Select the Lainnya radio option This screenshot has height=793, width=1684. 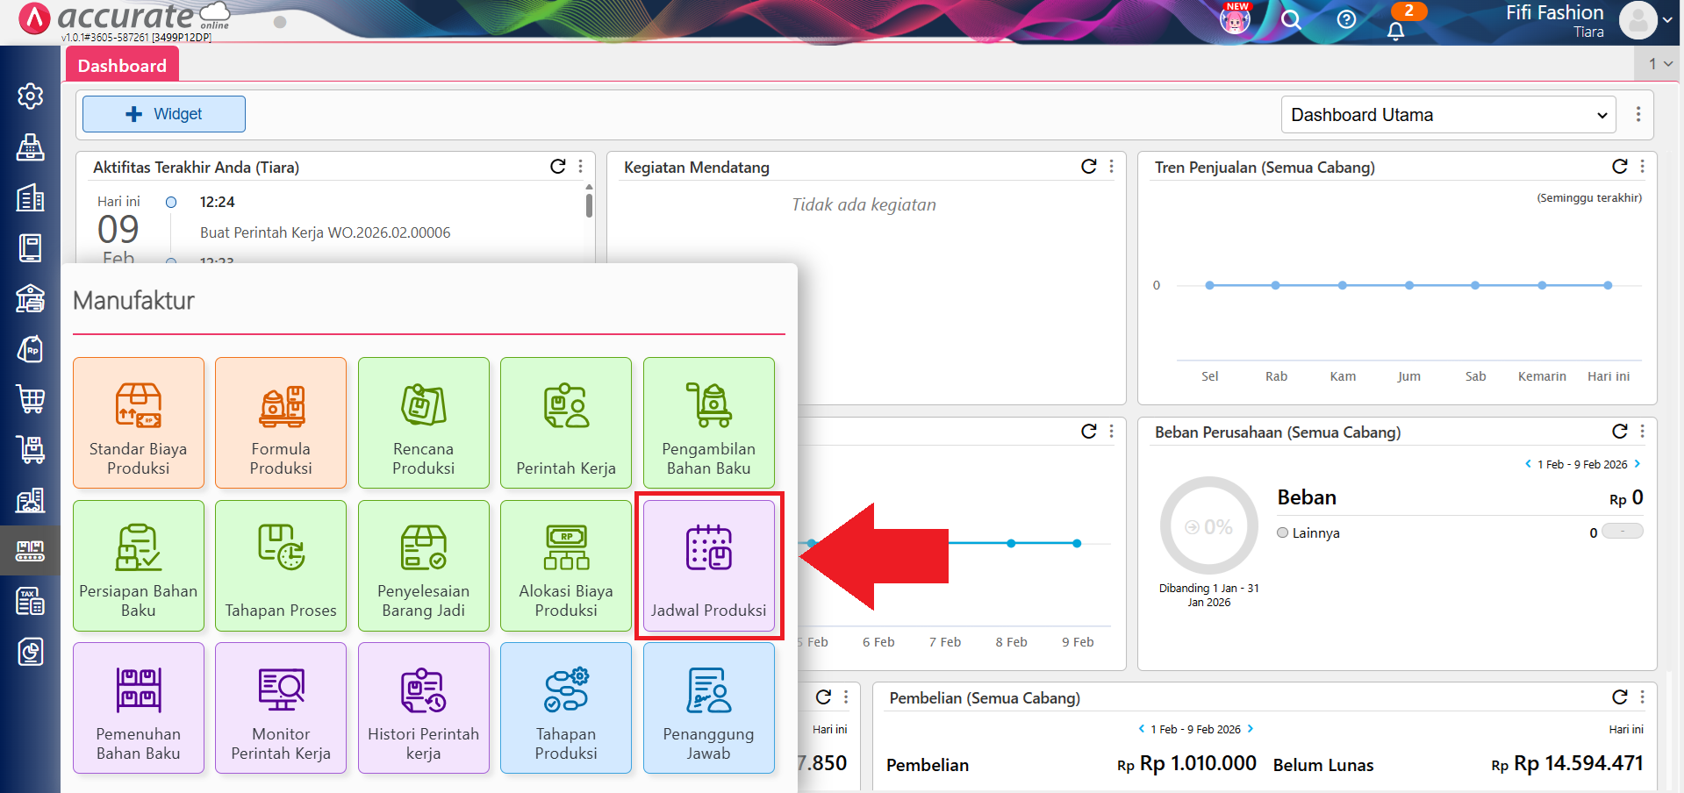(x=1283, y=532)
